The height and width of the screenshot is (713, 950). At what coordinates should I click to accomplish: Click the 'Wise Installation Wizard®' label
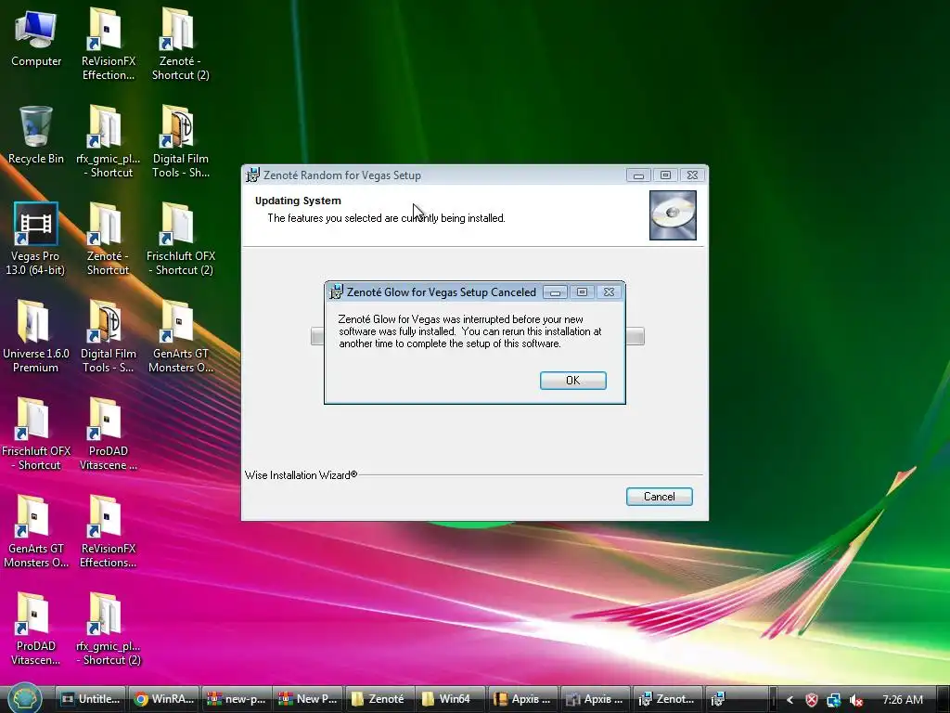[301, 475]
